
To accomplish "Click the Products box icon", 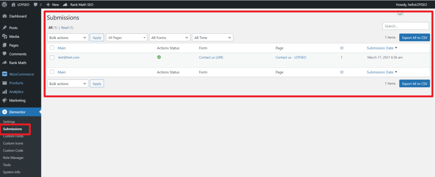I will click(x=4, y=83).
